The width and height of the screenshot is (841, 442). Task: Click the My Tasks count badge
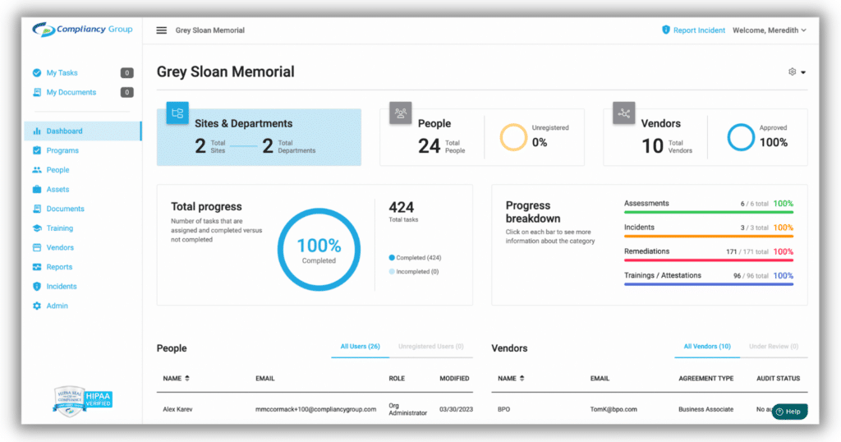(126, 73)
